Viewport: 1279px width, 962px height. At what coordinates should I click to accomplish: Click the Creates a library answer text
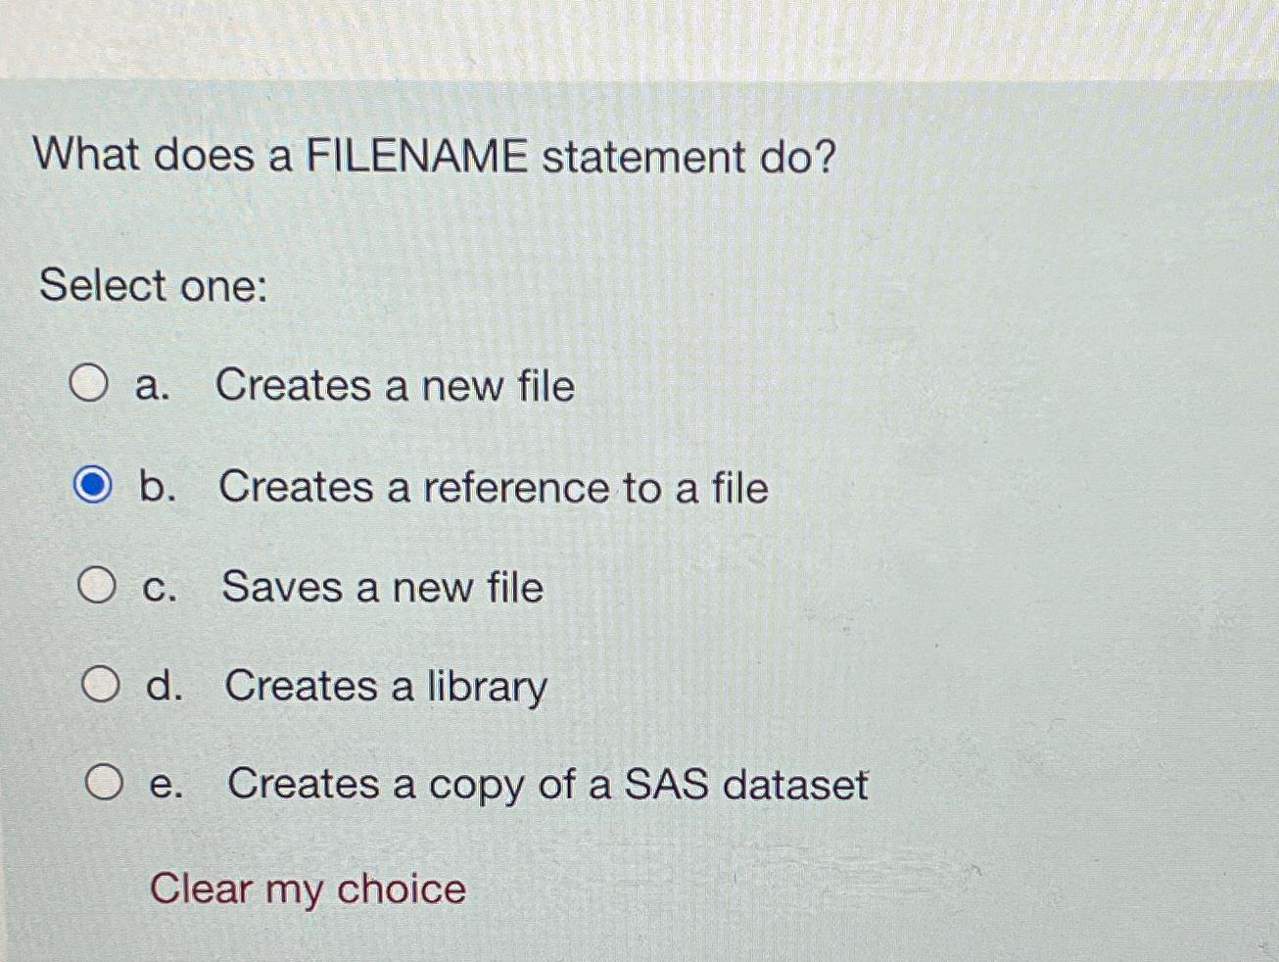387,687
